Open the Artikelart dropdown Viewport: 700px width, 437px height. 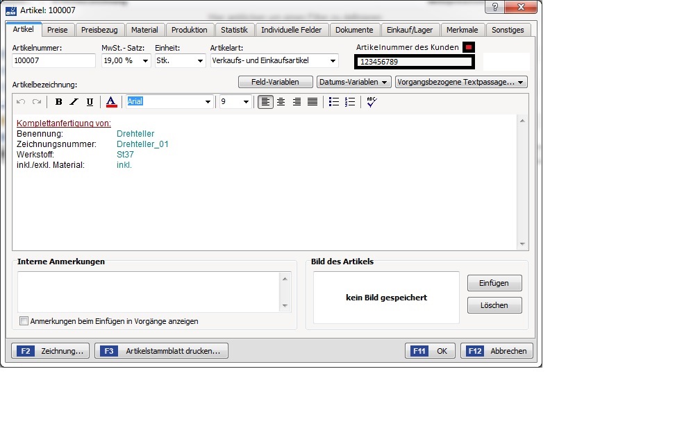pyautogui.click(x=333, y=61)
